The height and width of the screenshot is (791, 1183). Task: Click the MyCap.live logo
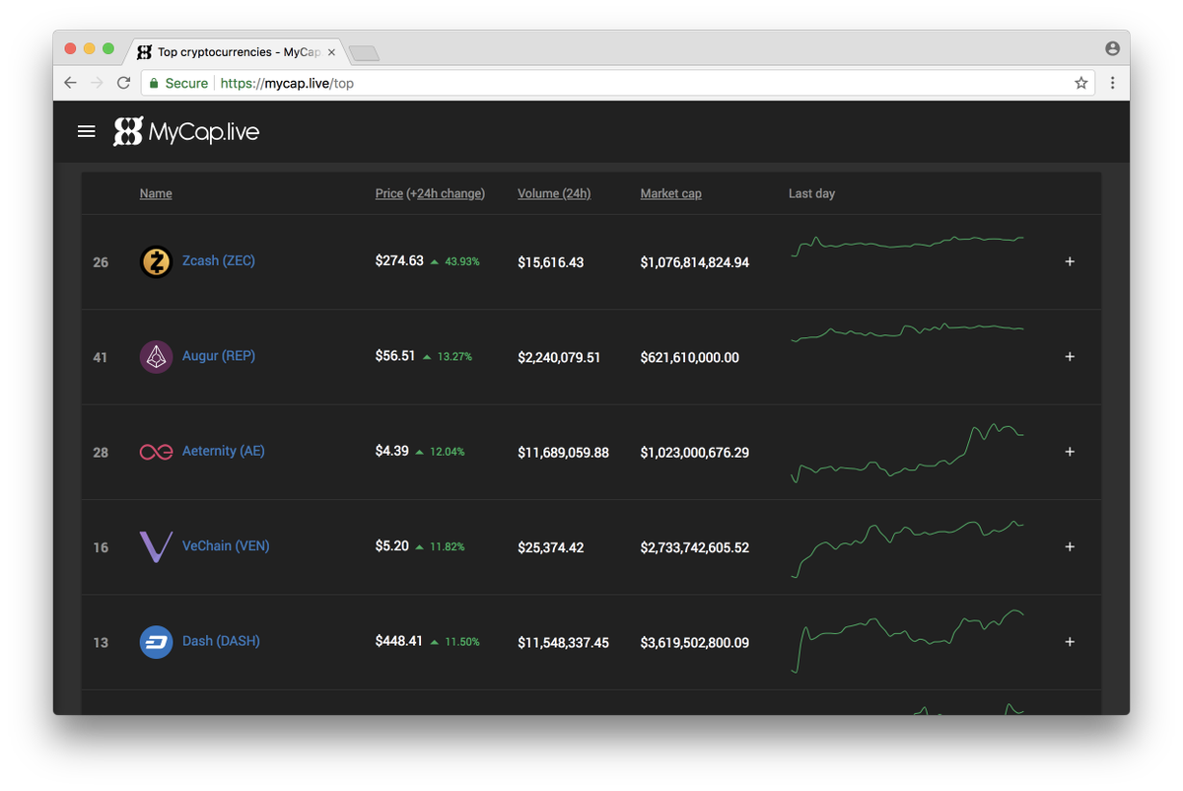[186, 131]
